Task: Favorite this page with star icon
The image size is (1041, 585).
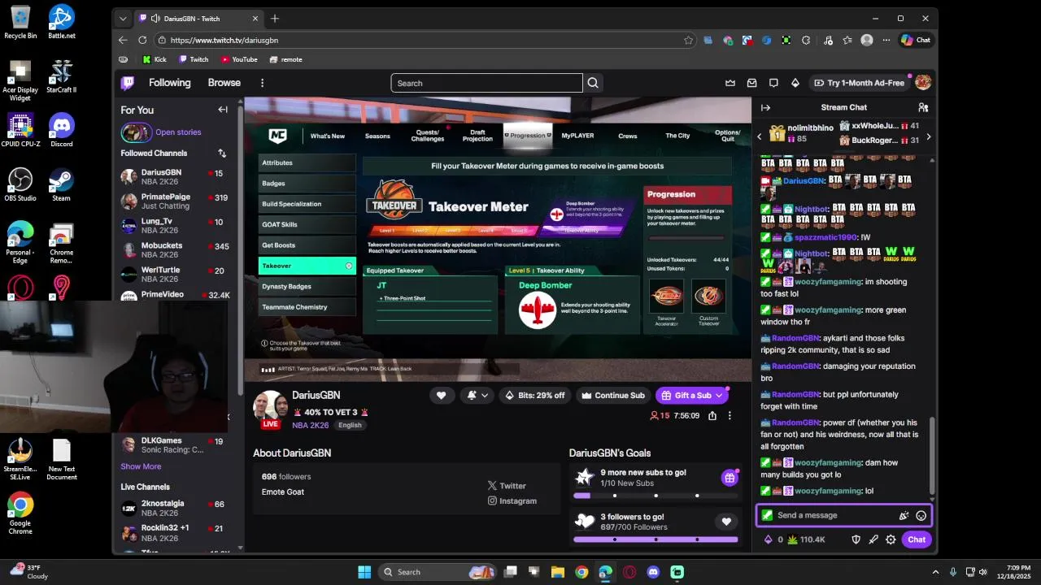Action: 689,40
